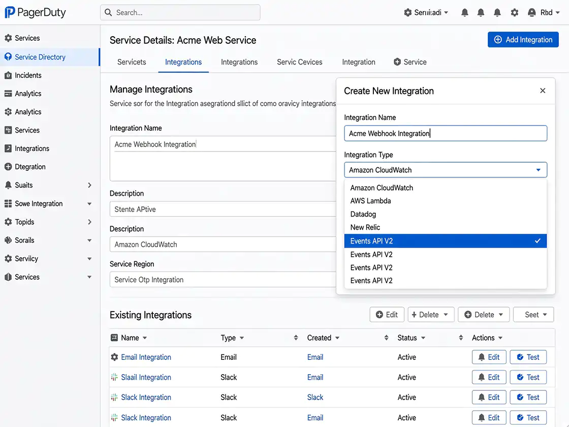Select AWS Lambda from the type list
The width and height of the screenshot is (569, 427).
(x=445, y=201)
